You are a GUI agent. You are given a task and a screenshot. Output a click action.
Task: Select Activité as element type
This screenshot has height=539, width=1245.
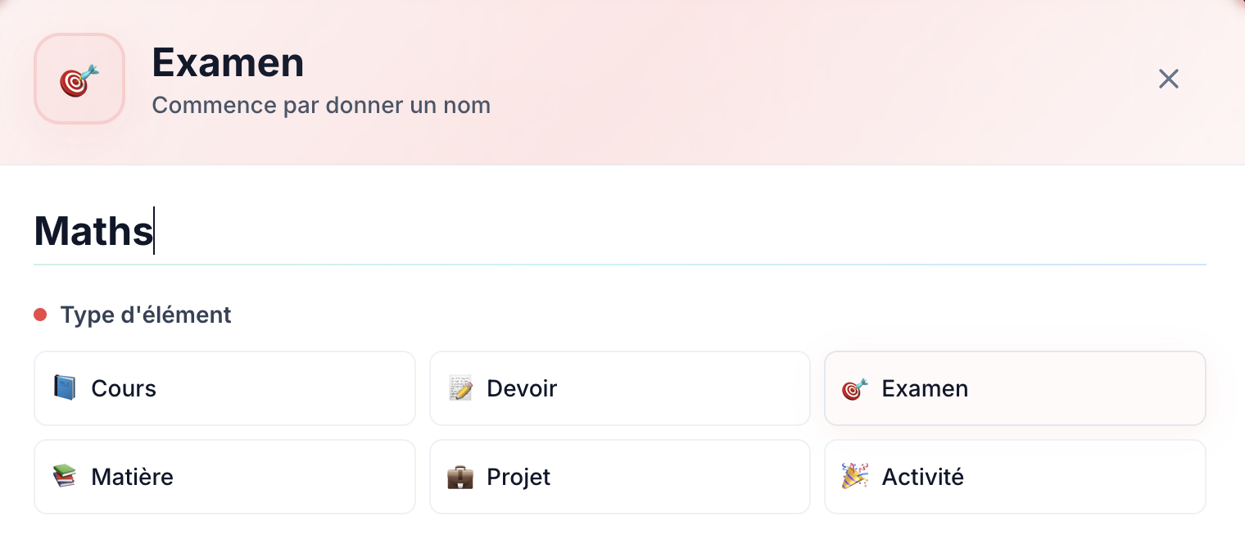coord(1014,477)
